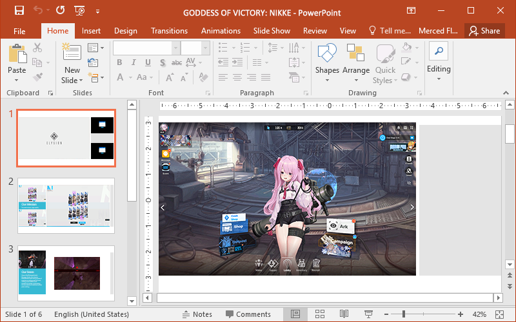Image resolution: width=516 pixels, height=322 pixels.
Task: Click the Share button
Action: pyautogui.click(x=484, y=31)
